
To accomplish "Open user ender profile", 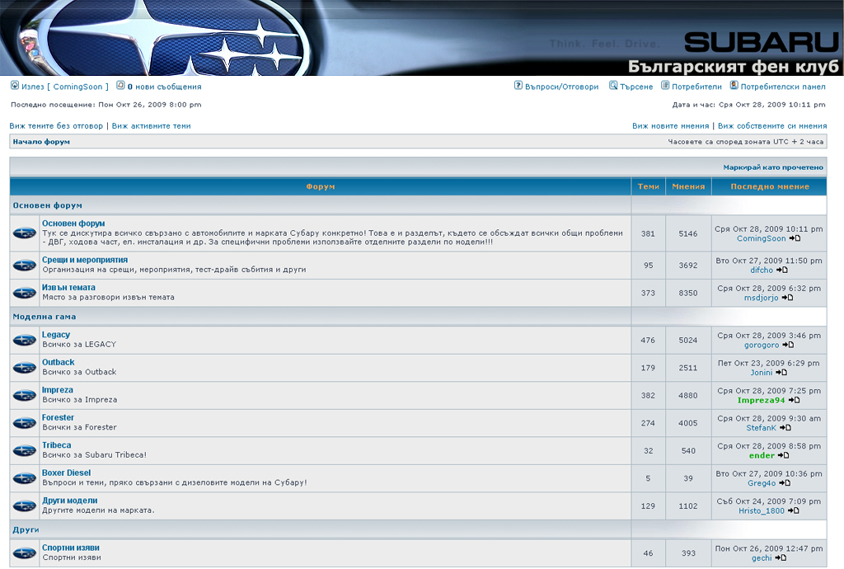I will [762, 455].
